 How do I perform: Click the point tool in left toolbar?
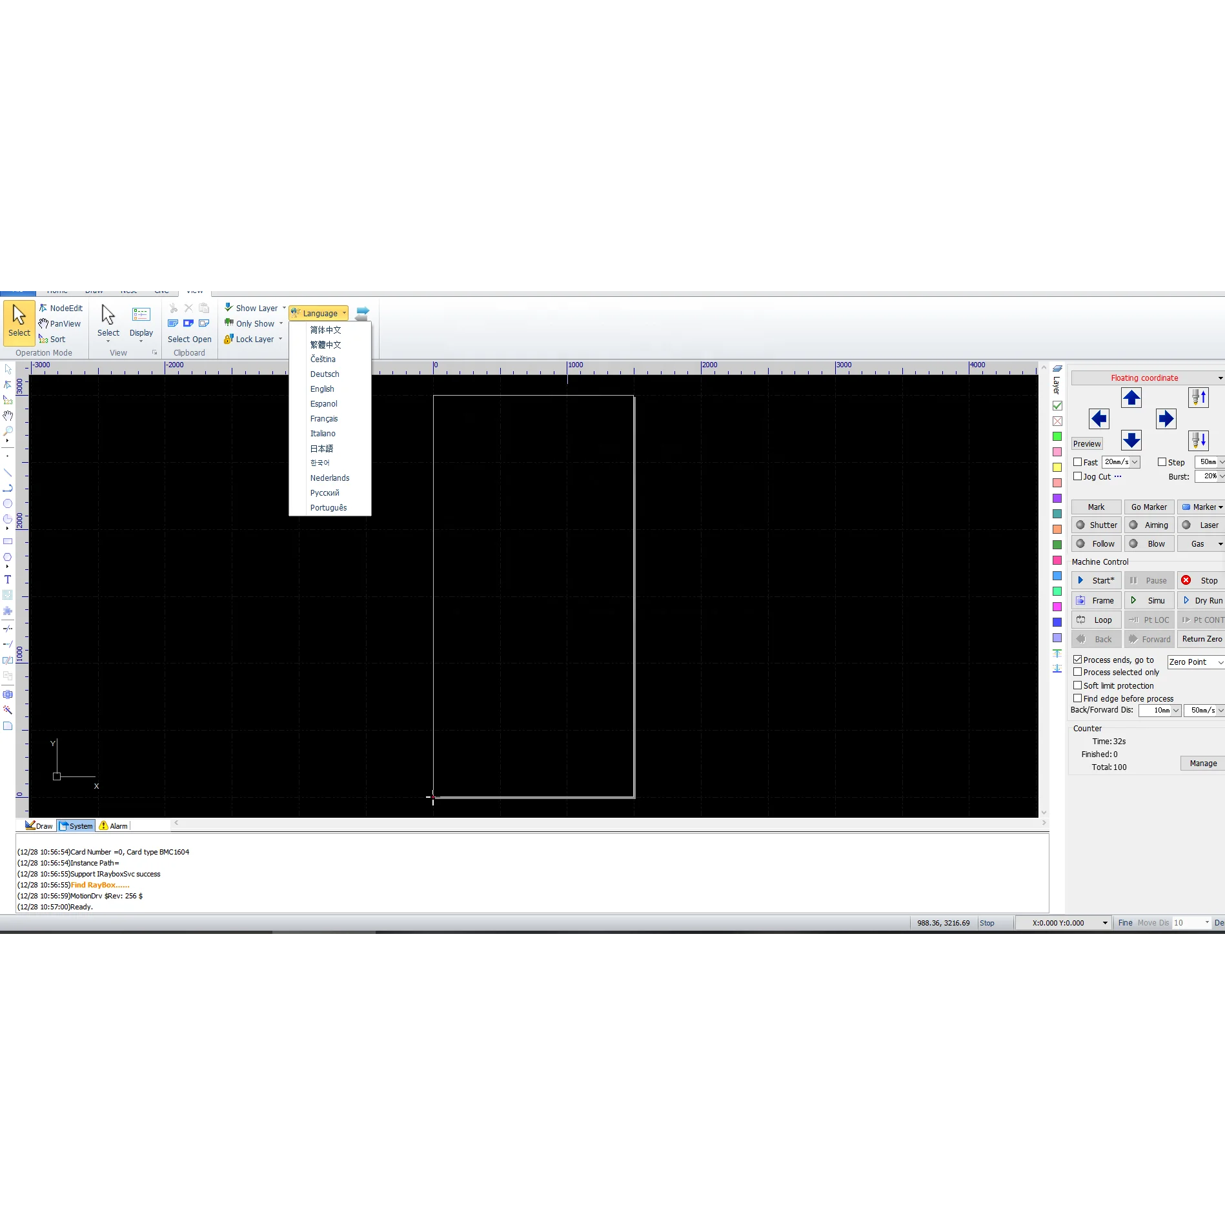click(8, 456)
